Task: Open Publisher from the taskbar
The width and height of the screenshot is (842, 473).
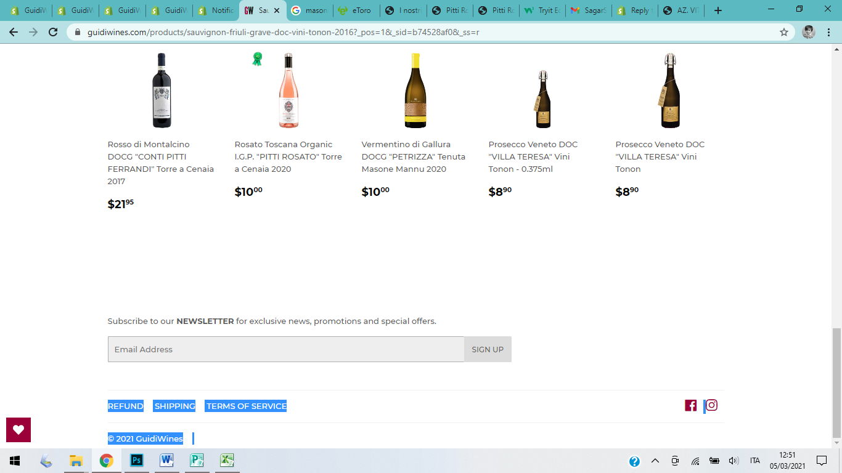Action: [x=197, y=461]
